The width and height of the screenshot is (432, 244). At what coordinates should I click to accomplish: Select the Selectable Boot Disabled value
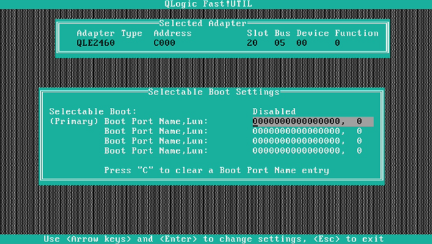point(274,111)
